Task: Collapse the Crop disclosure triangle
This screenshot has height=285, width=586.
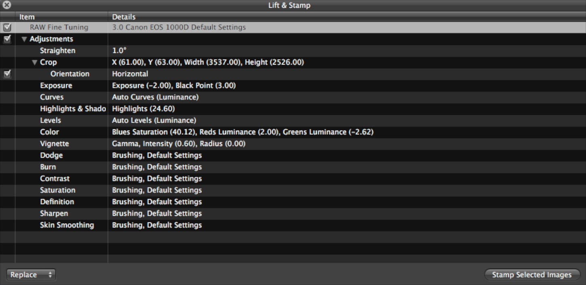Action: click(x=34, y=62)
